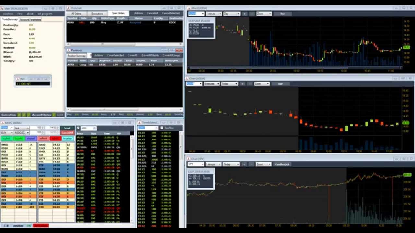Click CoverSelected in the Positions toolbar
Viewport: 415px width, 233px height.
(x=115, y=55)
